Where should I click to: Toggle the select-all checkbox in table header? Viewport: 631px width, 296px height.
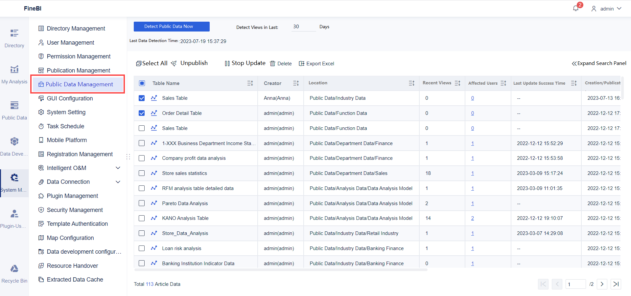tap(142, 83)
